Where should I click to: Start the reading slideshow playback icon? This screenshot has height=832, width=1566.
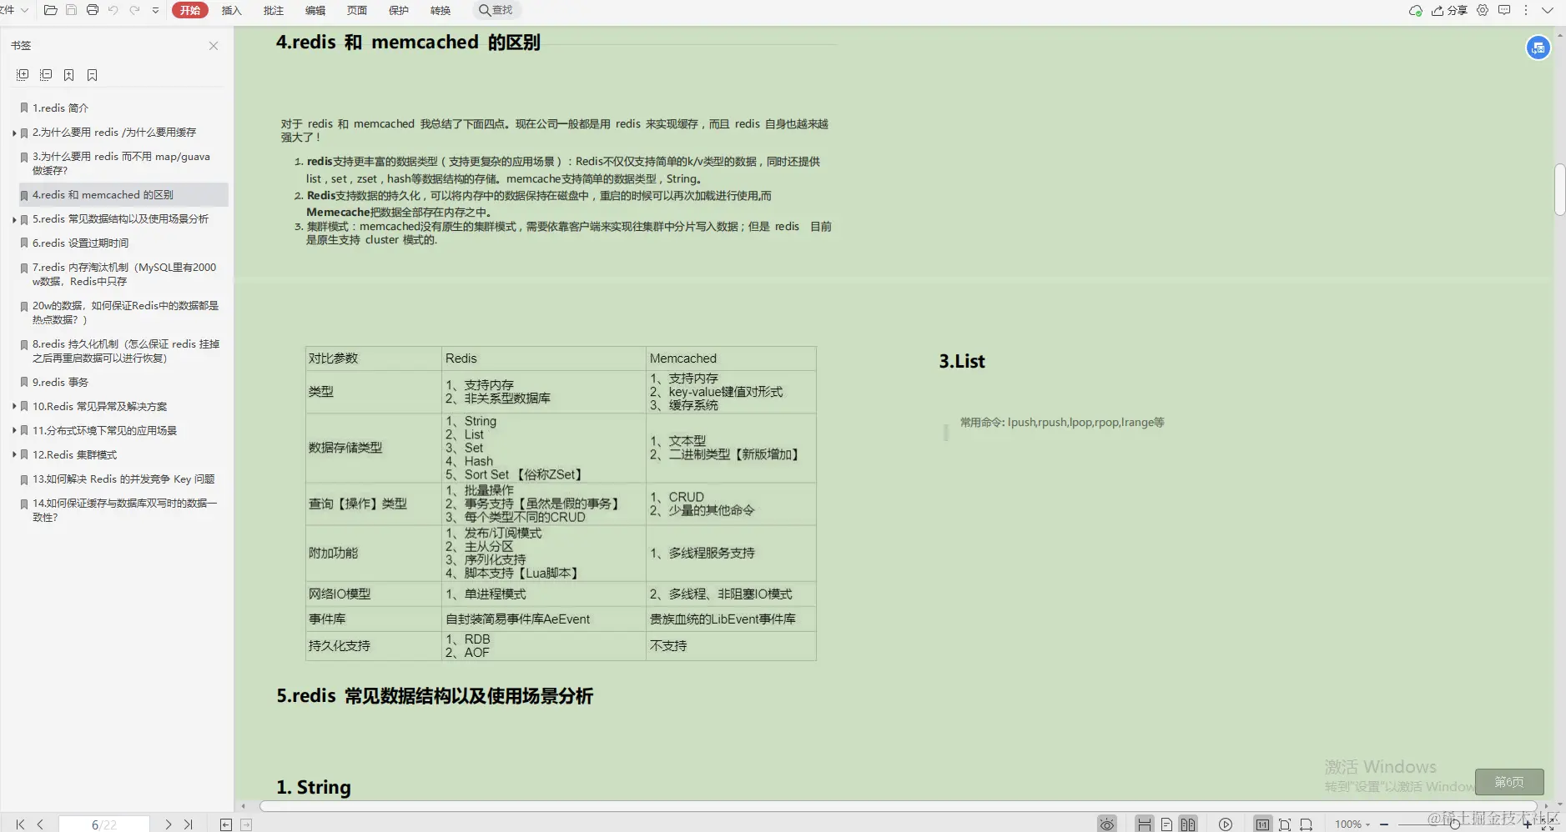(1226, 824)
